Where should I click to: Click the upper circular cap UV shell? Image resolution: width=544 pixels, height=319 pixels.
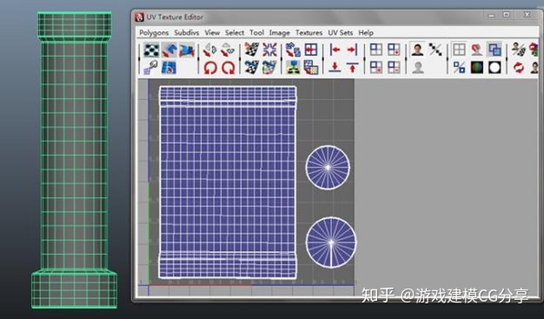tap(328, 168)
